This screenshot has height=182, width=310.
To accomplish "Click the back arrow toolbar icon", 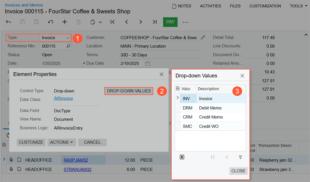I will [x=9, y=22].
